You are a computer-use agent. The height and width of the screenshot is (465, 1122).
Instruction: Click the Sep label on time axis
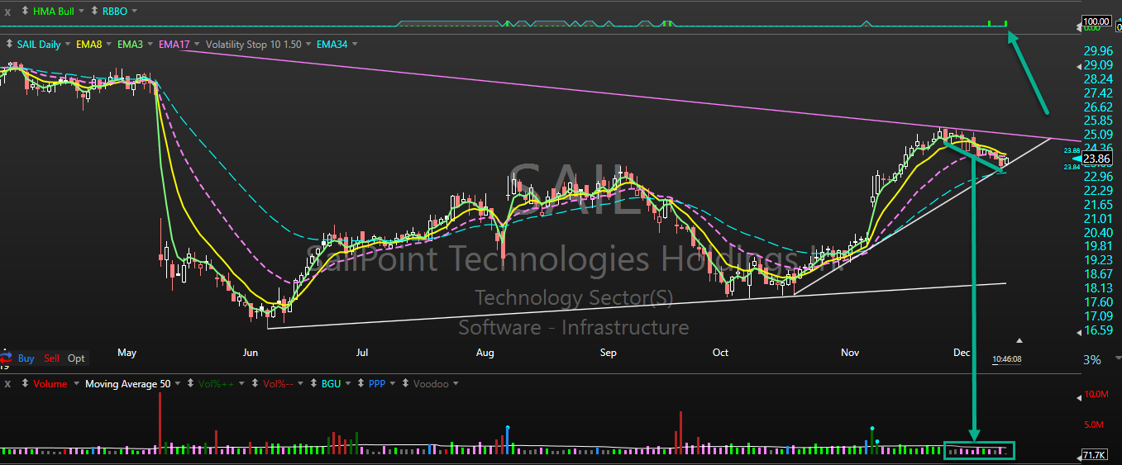pyautogui.click(x=608, y=353)
